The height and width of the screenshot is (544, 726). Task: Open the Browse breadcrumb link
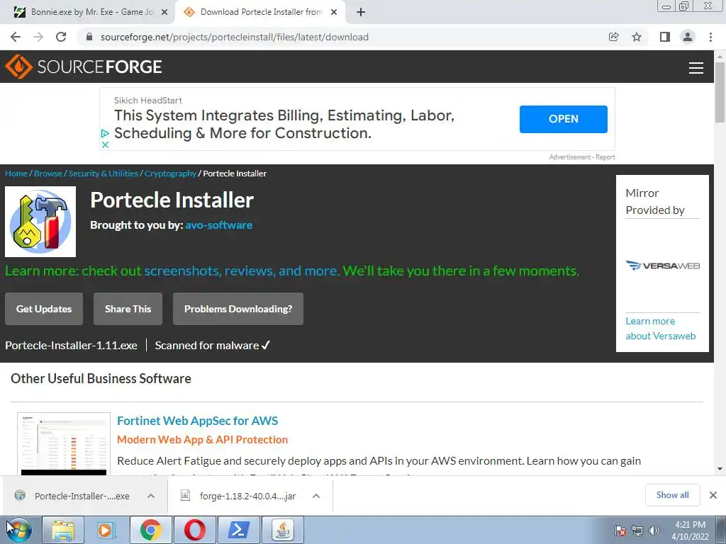pos(48,174)
